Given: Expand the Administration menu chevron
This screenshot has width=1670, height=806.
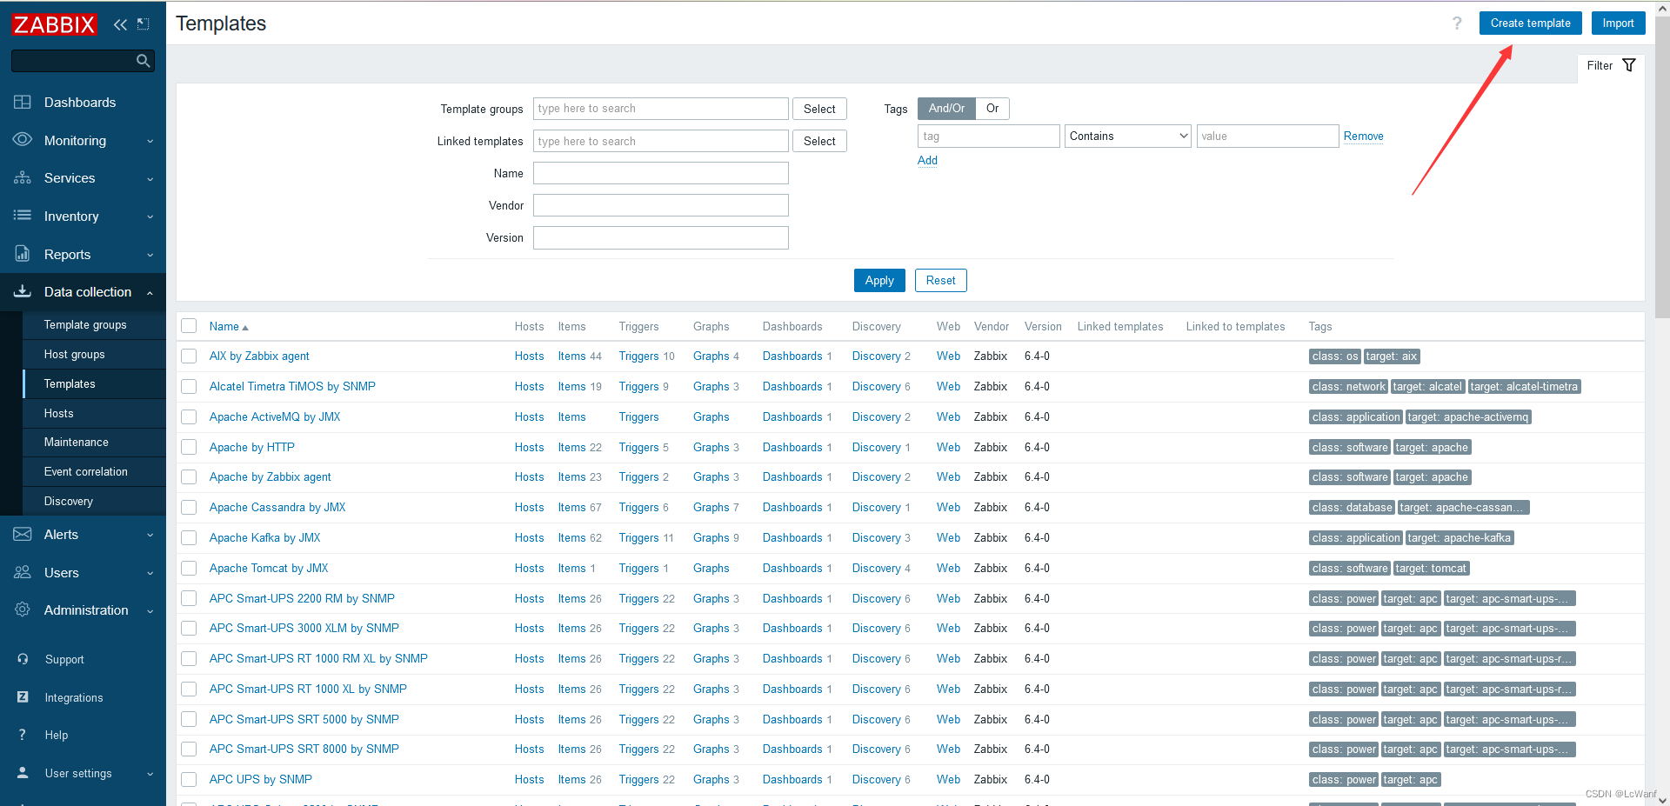Looking at the screenshot, I should coord(150,610).
